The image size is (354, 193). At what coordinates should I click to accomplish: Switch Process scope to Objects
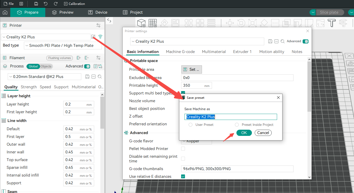(46, 66)
